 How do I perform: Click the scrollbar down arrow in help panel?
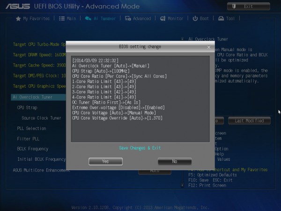[x=182, y=185]
